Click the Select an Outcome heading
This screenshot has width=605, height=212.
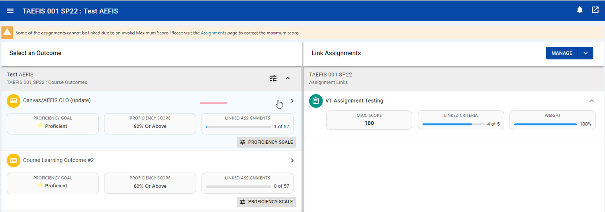[35, 53]
